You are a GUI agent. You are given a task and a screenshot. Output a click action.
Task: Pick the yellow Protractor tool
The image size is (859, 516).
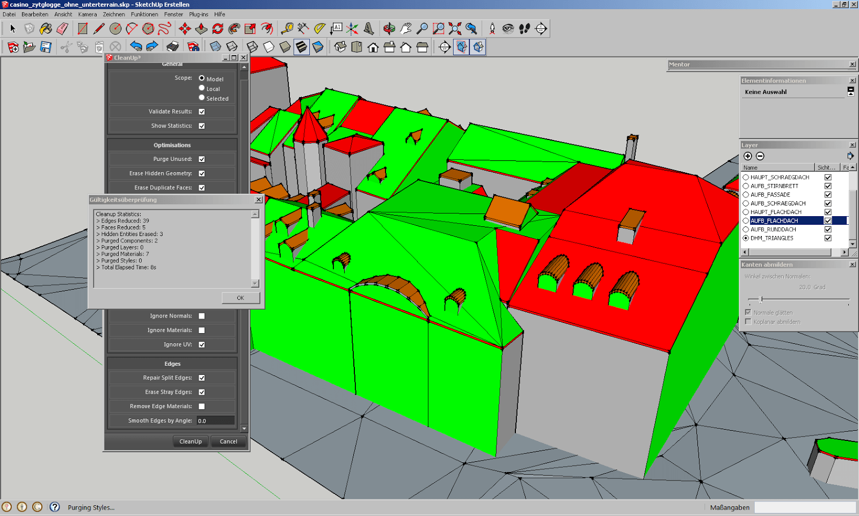[x=320, y=28]
